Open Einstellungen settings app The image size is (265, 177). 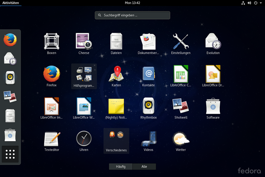181,44
